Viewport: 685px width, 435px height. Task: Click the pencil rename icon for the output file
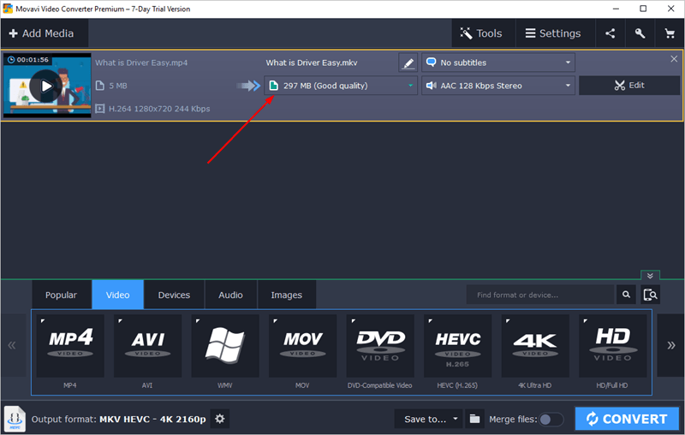[408, 63]
